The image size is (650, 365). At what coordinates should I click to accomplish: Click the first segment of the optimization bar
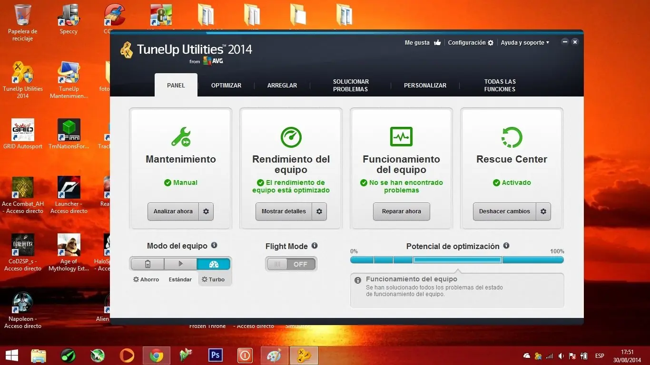pos(362,260)
